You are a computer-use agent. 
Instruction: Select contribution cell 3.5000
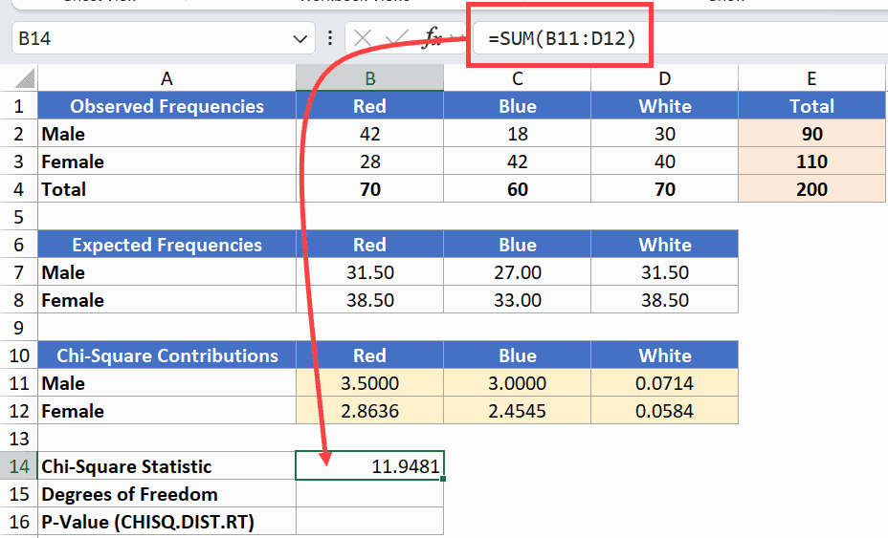point(369,383)
